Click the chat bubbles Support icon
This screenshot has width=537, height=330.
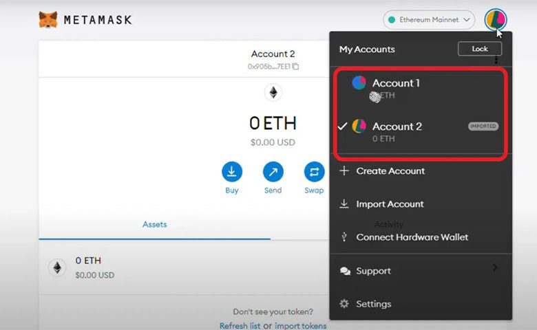tap(345, 271)
